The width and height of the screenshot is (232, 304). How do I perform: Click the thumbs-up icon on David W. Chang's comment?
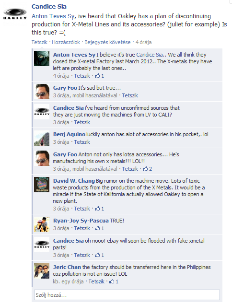click(97, 209)
